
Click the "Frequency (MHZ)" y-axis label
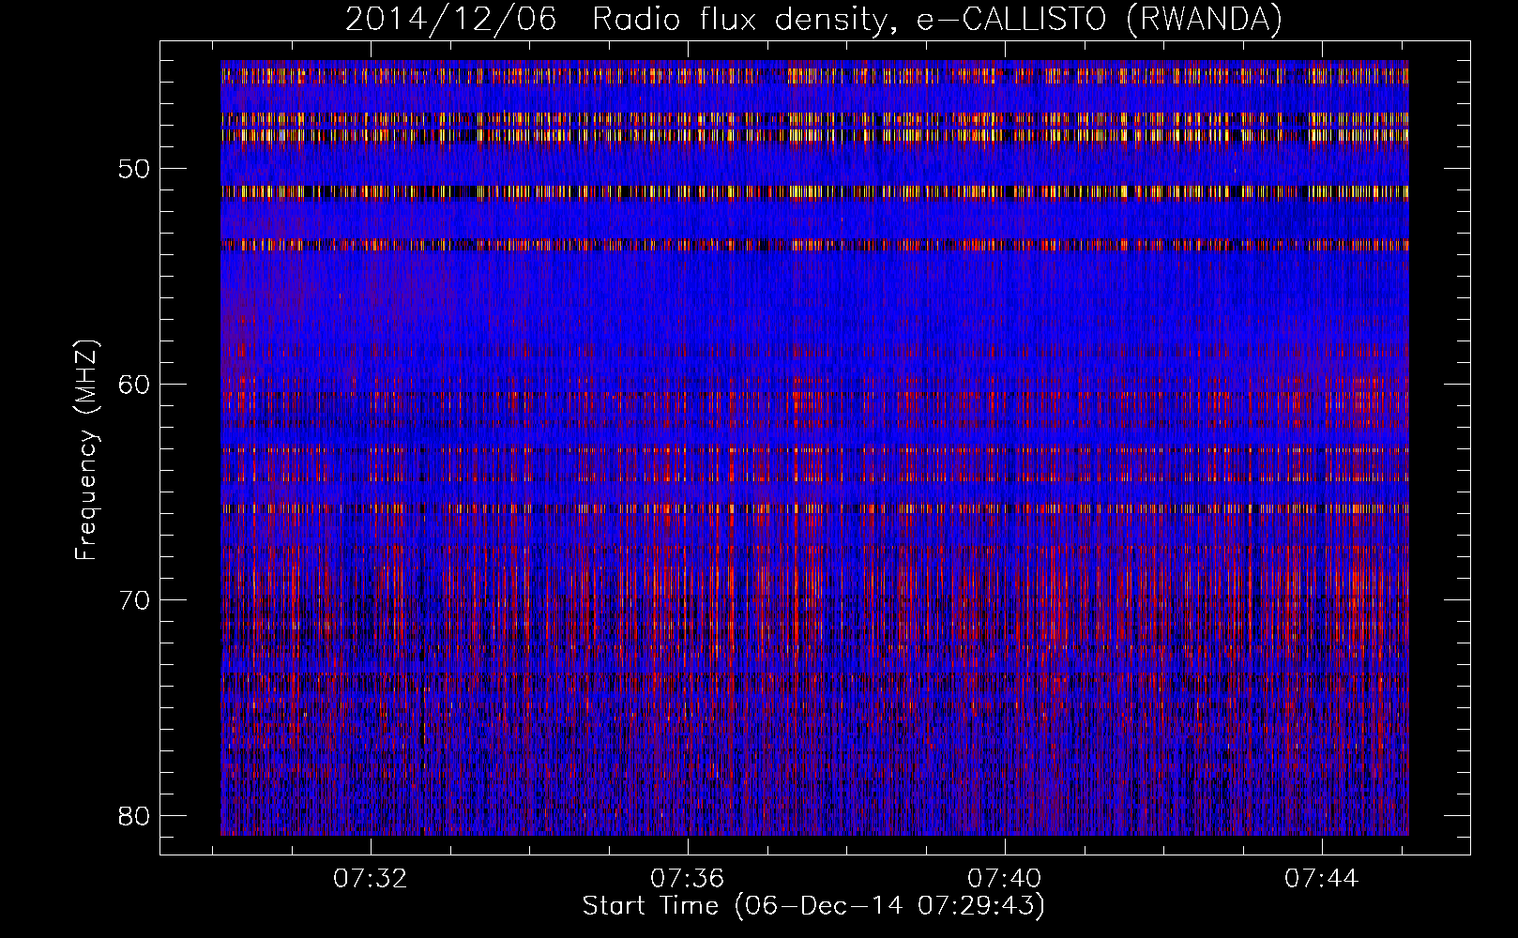click(86, 450)
